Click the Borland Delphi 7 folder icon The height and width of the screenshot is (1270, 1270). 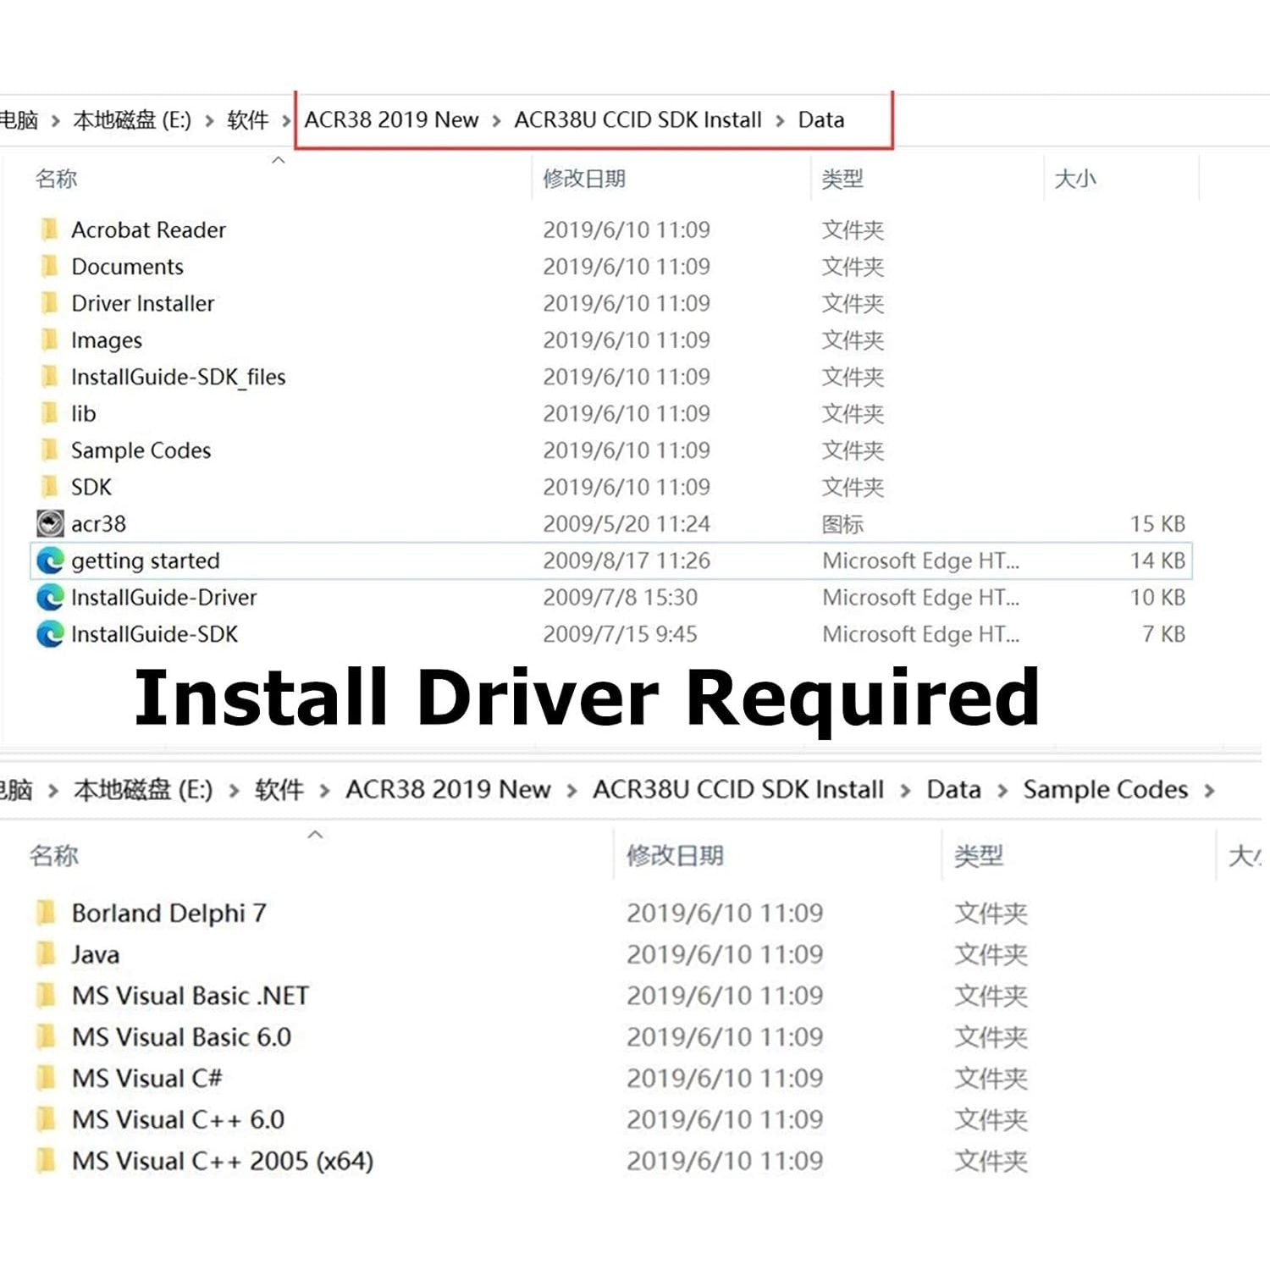47,913
